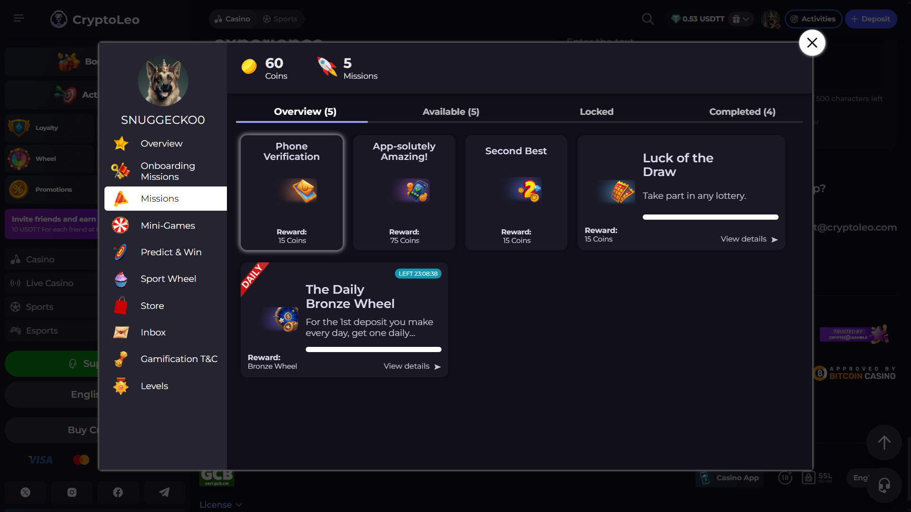Viewport: 911px width, 512px height.
Task: Click the coins icon next to 60
Action: (x=249, y=66)
